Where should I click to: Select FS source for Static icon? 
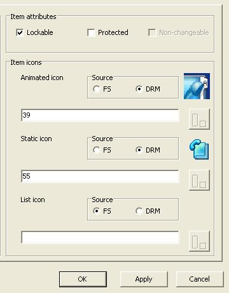[x=97, y=150]
